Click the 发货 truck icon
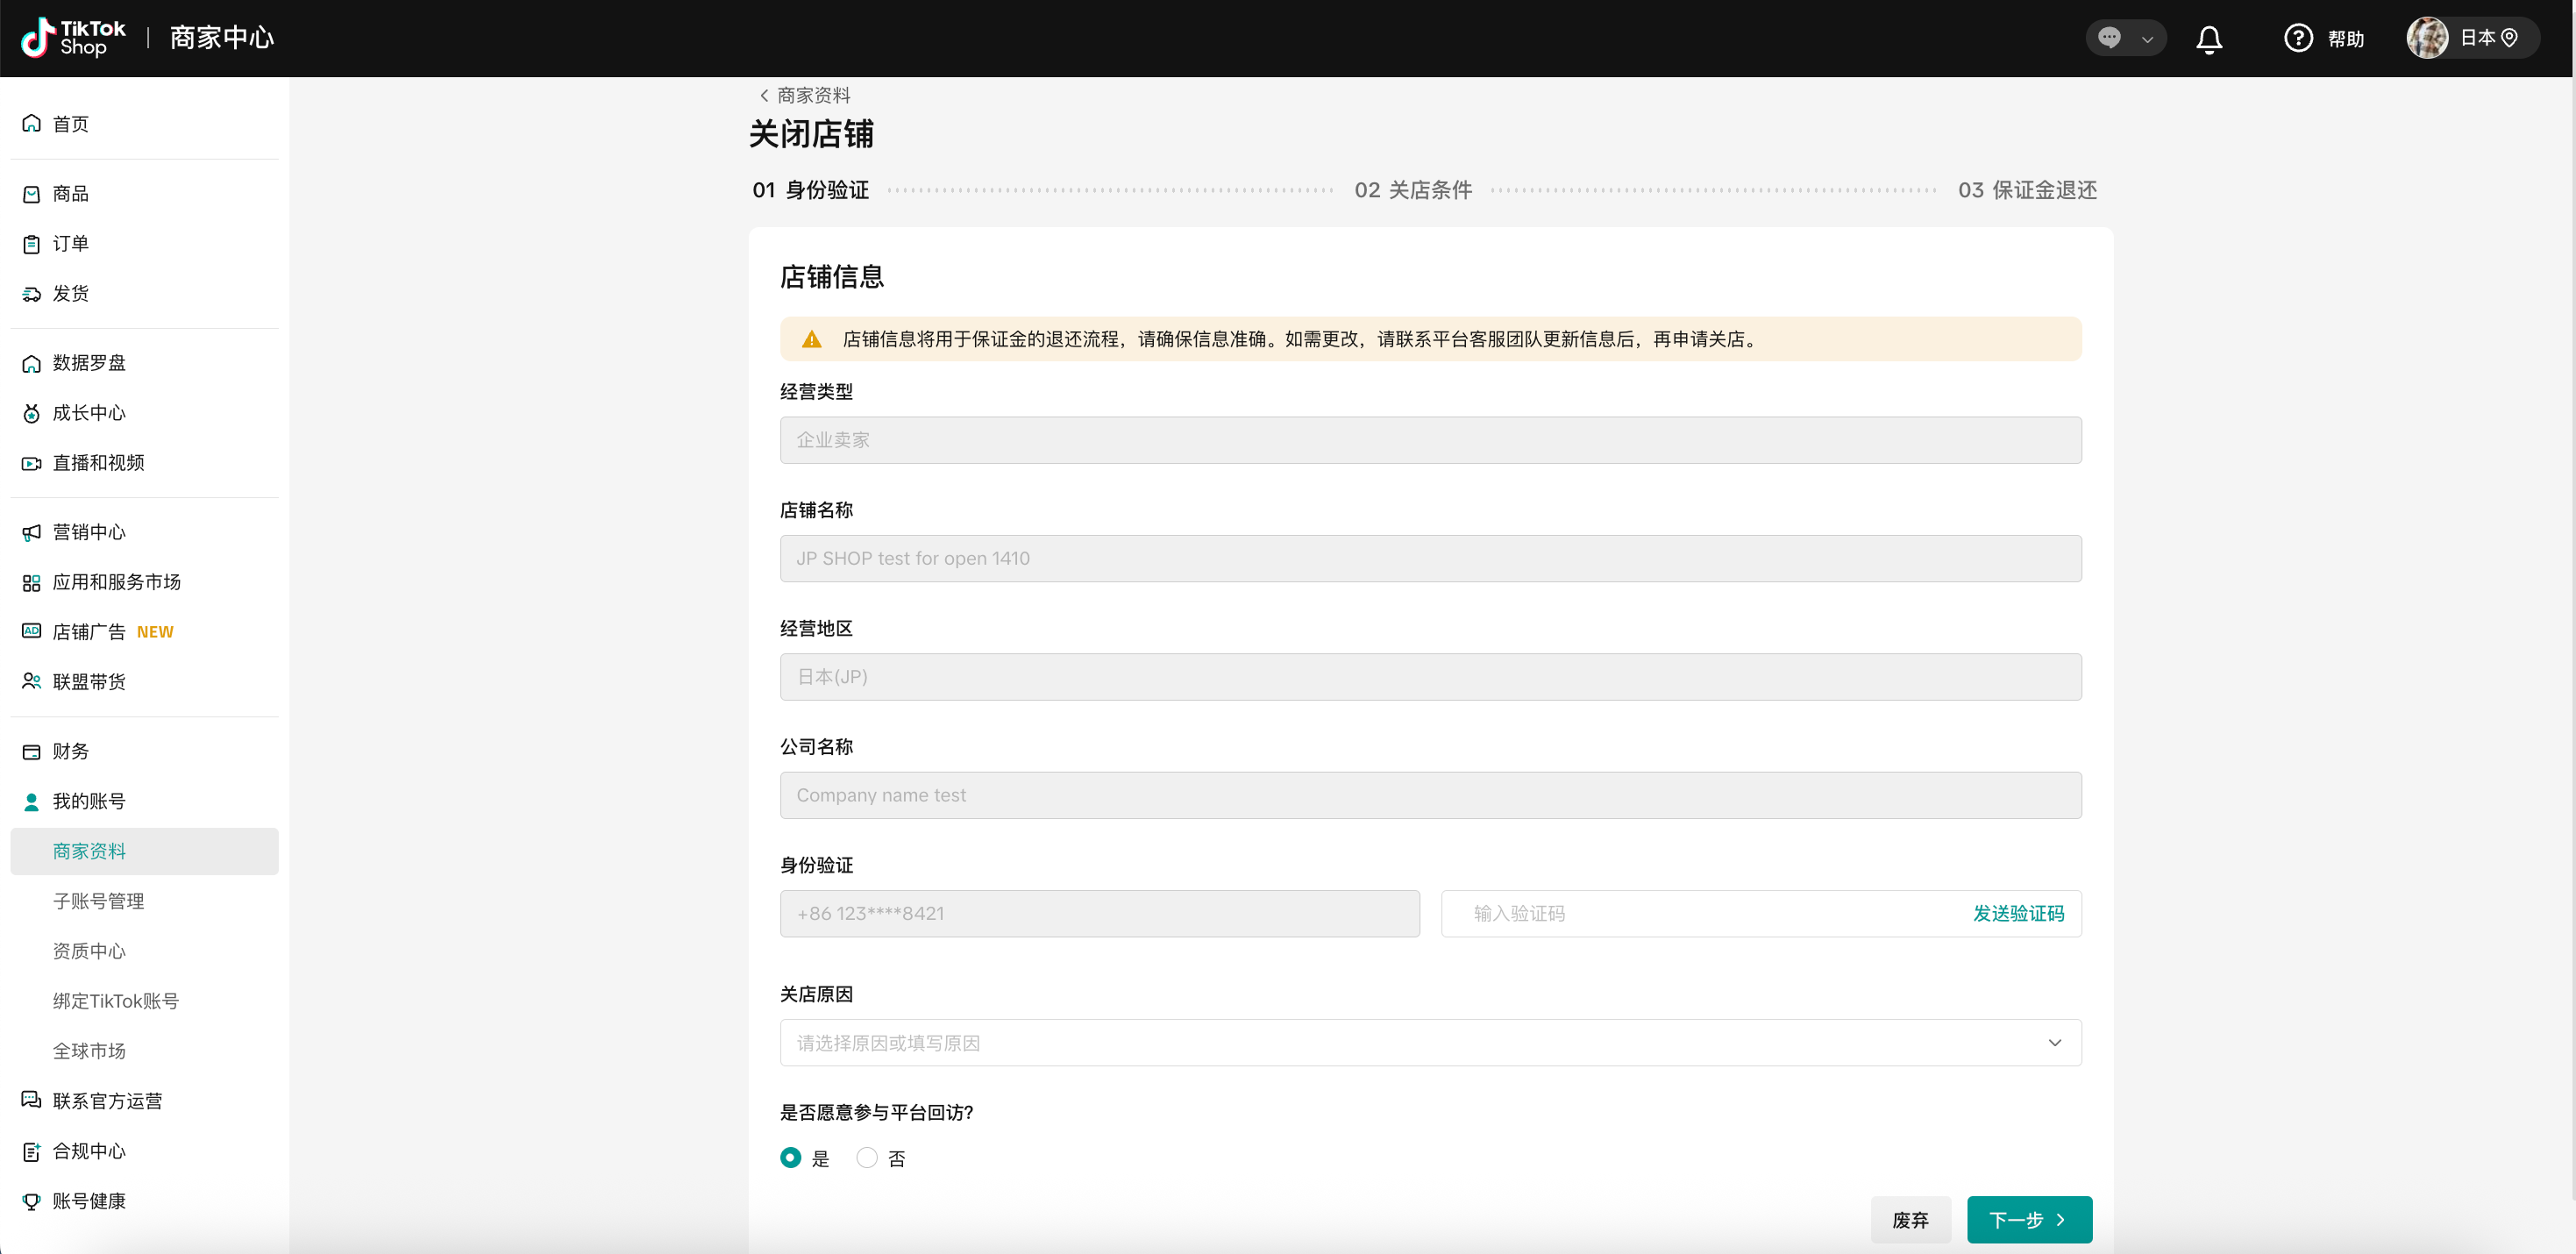Viewport: 2576px width, 1254px height. 31,294
